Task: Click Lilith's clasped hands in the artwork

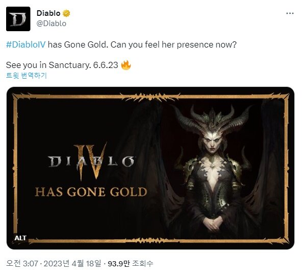Action: coord(213,223)
